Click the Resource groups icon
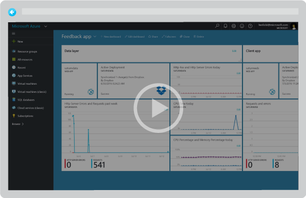 [x=14, y=51]
